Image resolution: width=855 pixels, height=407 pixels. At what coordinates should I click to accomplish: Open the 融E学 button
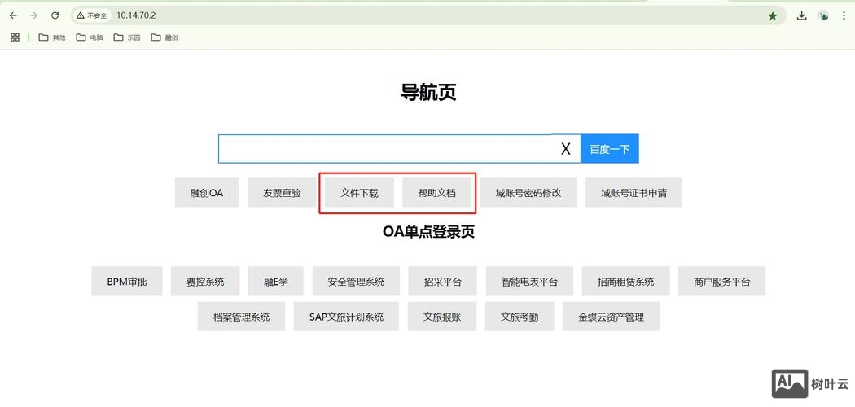click(276, 281)
